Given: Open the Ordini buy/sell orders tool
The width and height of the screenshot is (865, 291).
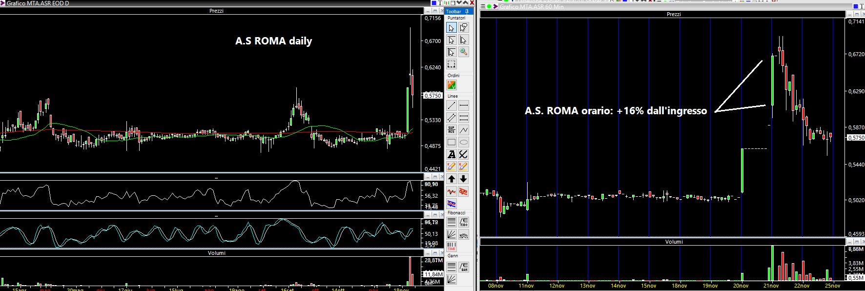Looking at the screenshot, I should click(x=452, y=85).
